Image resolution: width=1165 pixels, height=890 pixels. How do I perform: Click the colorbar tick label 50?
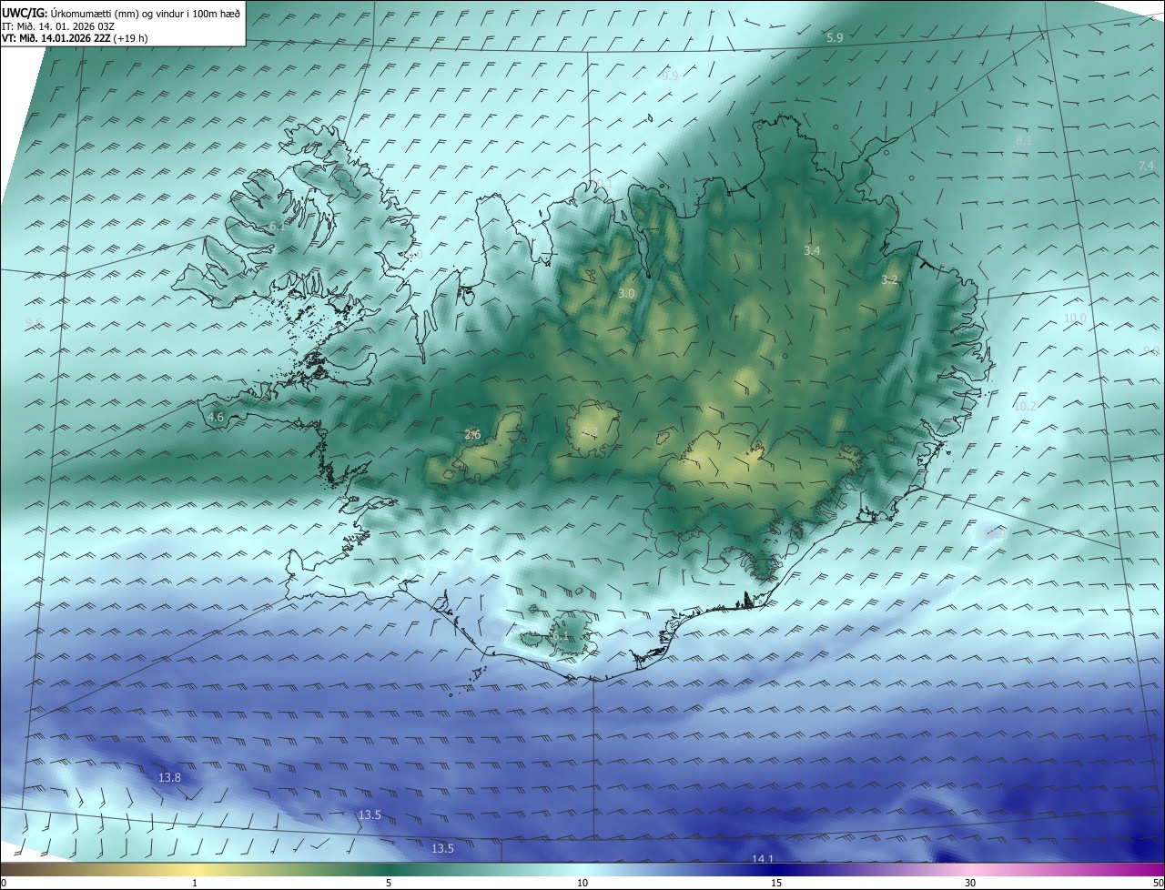(x=1158, y=883)
